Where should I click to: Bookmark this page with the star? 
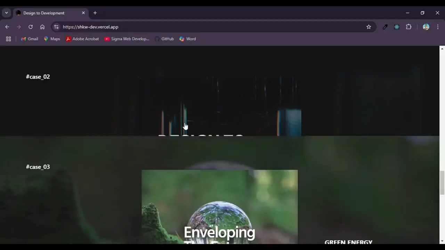[x=369, y=27]
